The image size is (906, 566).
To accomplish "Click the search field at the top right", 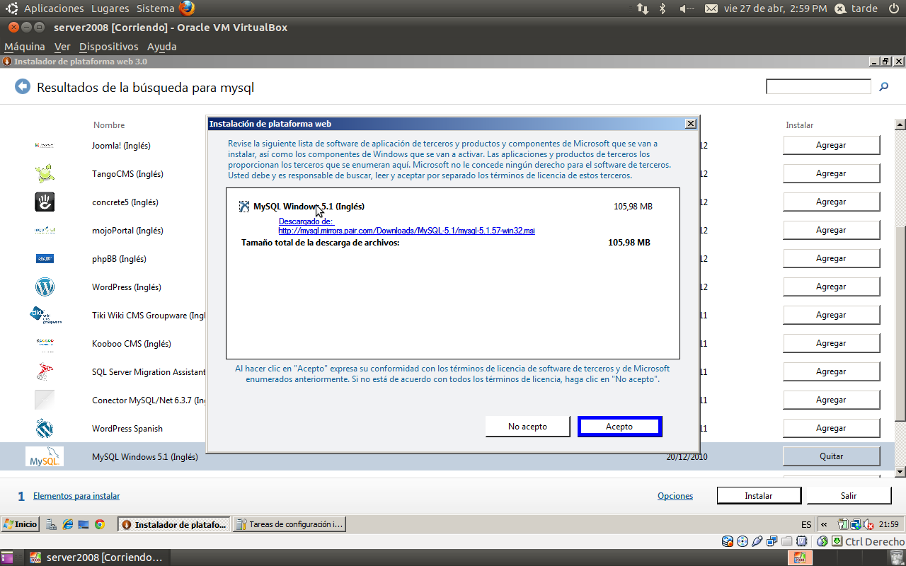I will [x=818, y=86].
